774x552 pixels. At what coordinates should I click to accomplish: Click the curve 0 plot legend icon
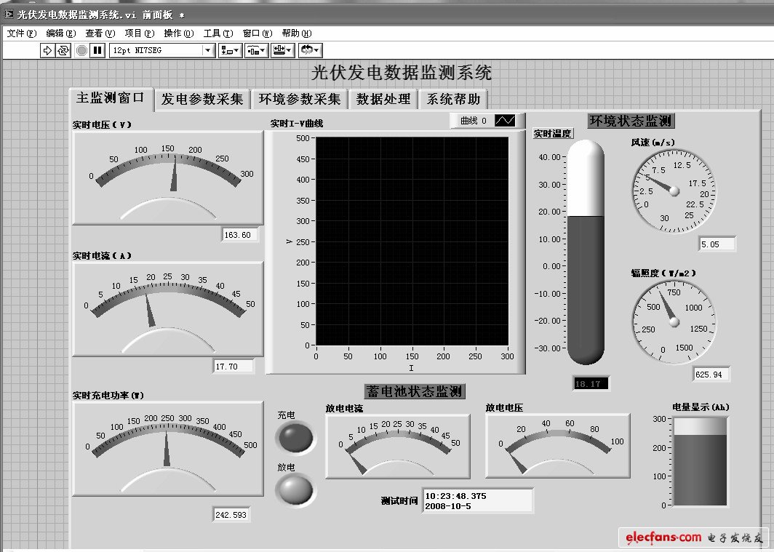point(505,121)
